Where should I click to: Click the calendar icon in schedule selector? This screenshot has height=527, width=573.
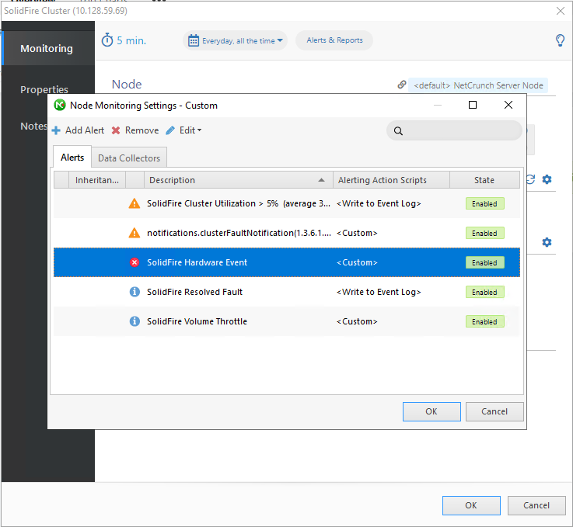(x=194, y=40)
